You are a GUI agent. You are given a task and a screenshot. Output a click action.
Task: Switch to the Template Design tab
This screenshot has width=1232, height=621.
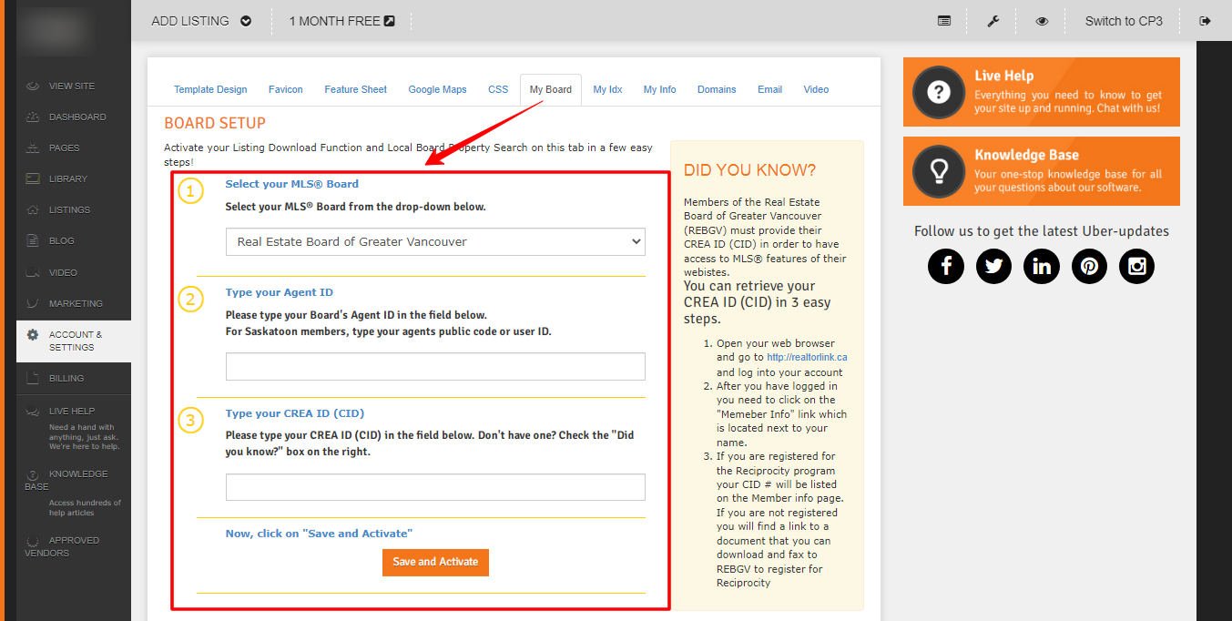click(x=210, y=89)
